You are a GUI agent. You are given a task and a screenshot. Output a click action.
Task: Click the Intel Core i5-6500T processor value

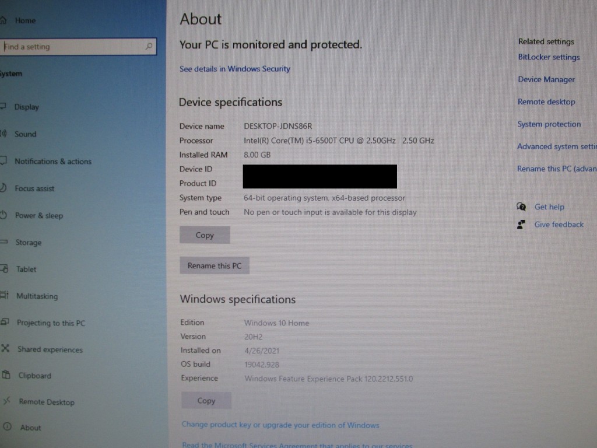tap(339, 141)
